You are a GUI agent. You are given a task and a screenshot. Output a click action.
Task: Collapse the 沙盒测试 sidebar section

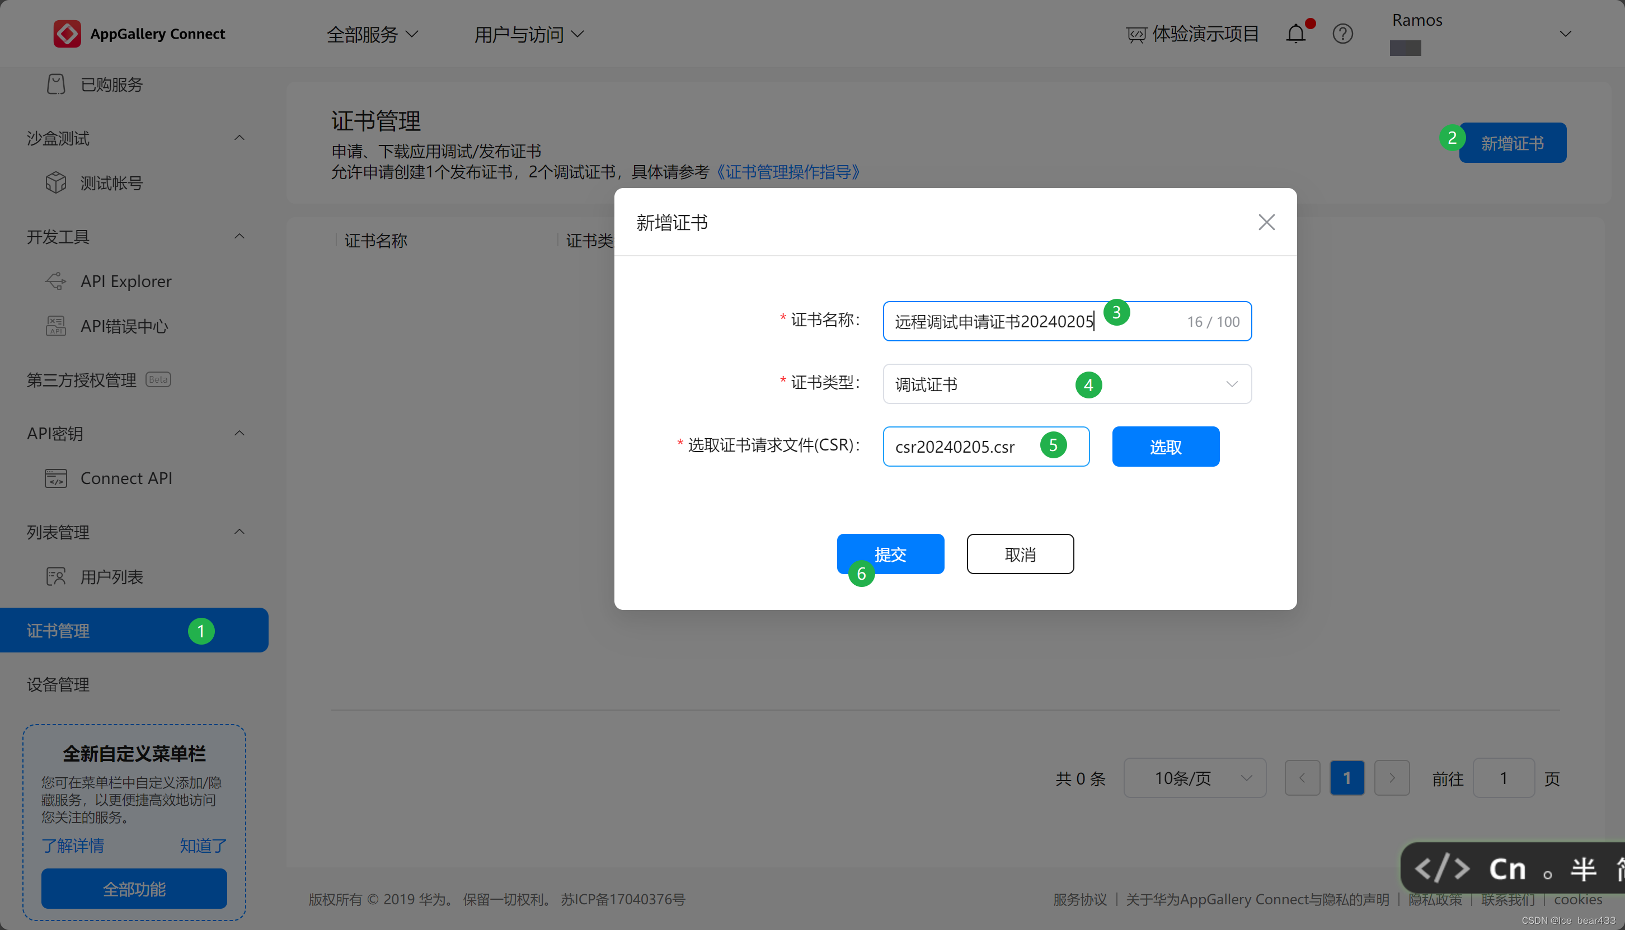(x=239, y=138)
